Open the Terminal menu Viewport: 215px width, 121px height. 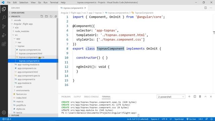click(54, 2)
